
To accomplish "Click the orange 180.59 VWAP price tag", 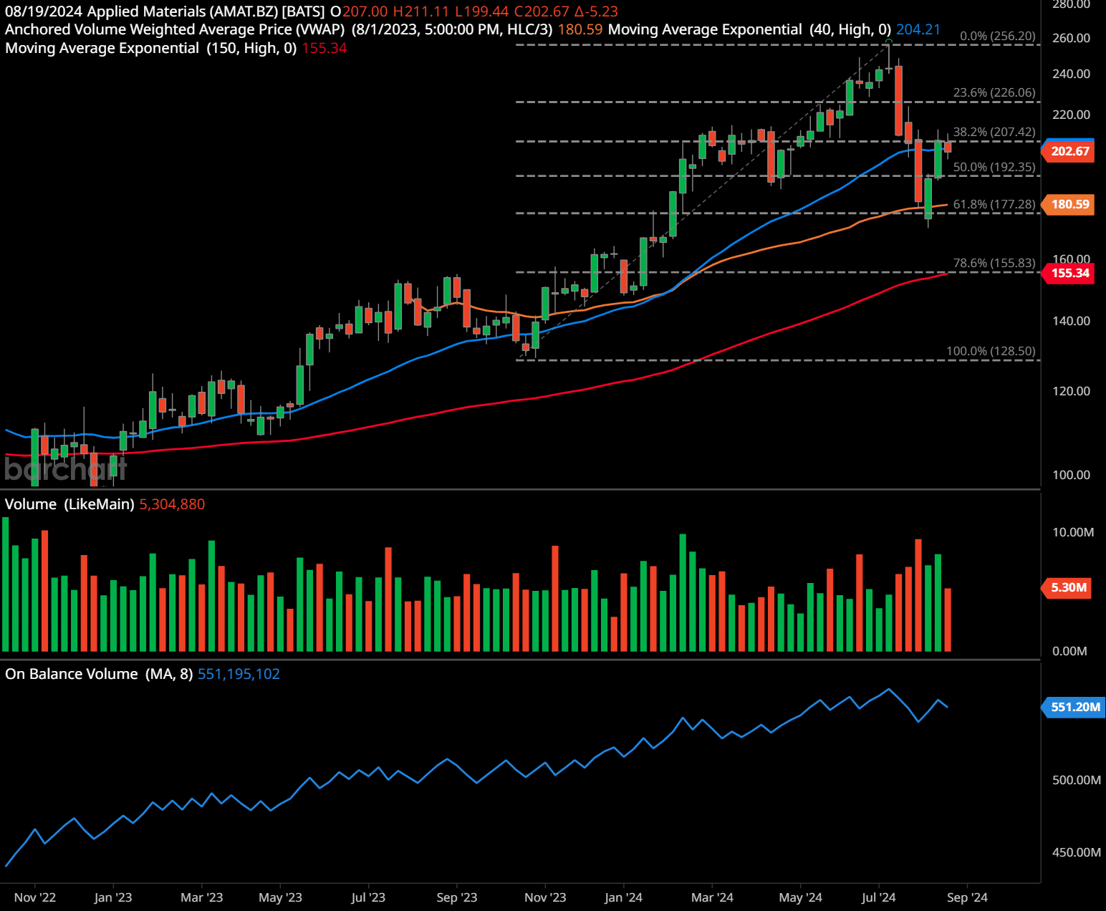I will [1068, 204].
